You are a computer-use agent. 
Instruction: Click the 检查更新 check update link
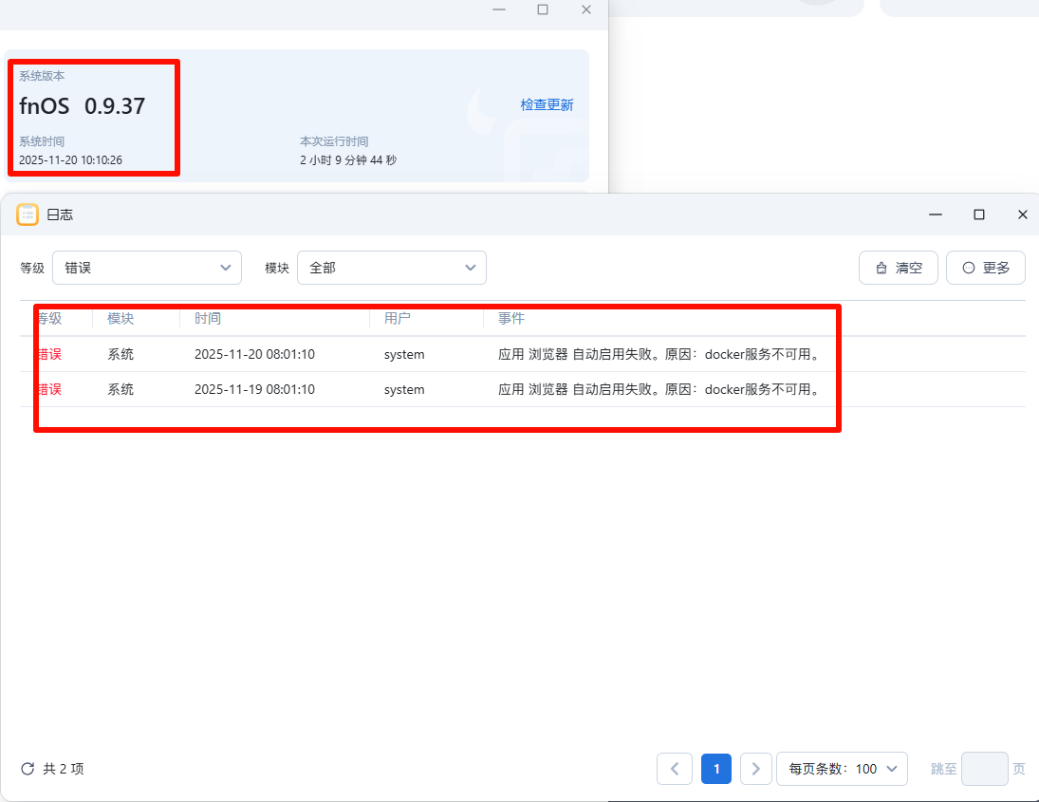[x=547, y=104]
